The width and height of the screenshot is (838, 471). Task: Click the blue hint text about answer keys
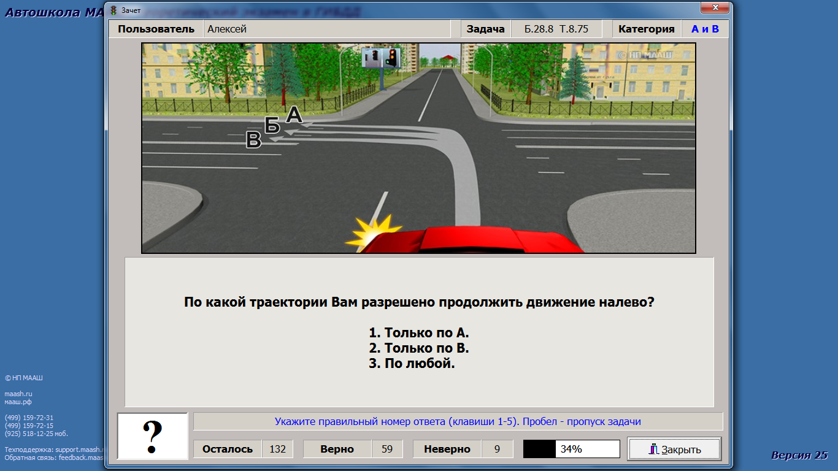pyautogui.click(x=458, y=421)
